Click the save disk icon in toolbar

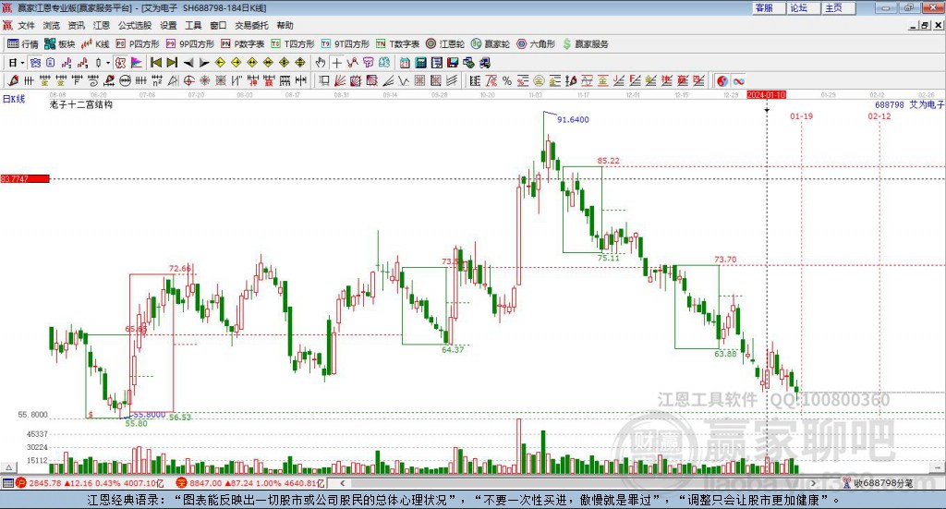pyautogui.click(x=453, y=63)
